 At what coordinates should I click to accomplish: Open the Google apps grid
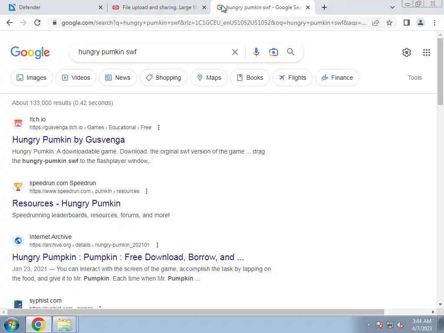(x=427, y=52)
